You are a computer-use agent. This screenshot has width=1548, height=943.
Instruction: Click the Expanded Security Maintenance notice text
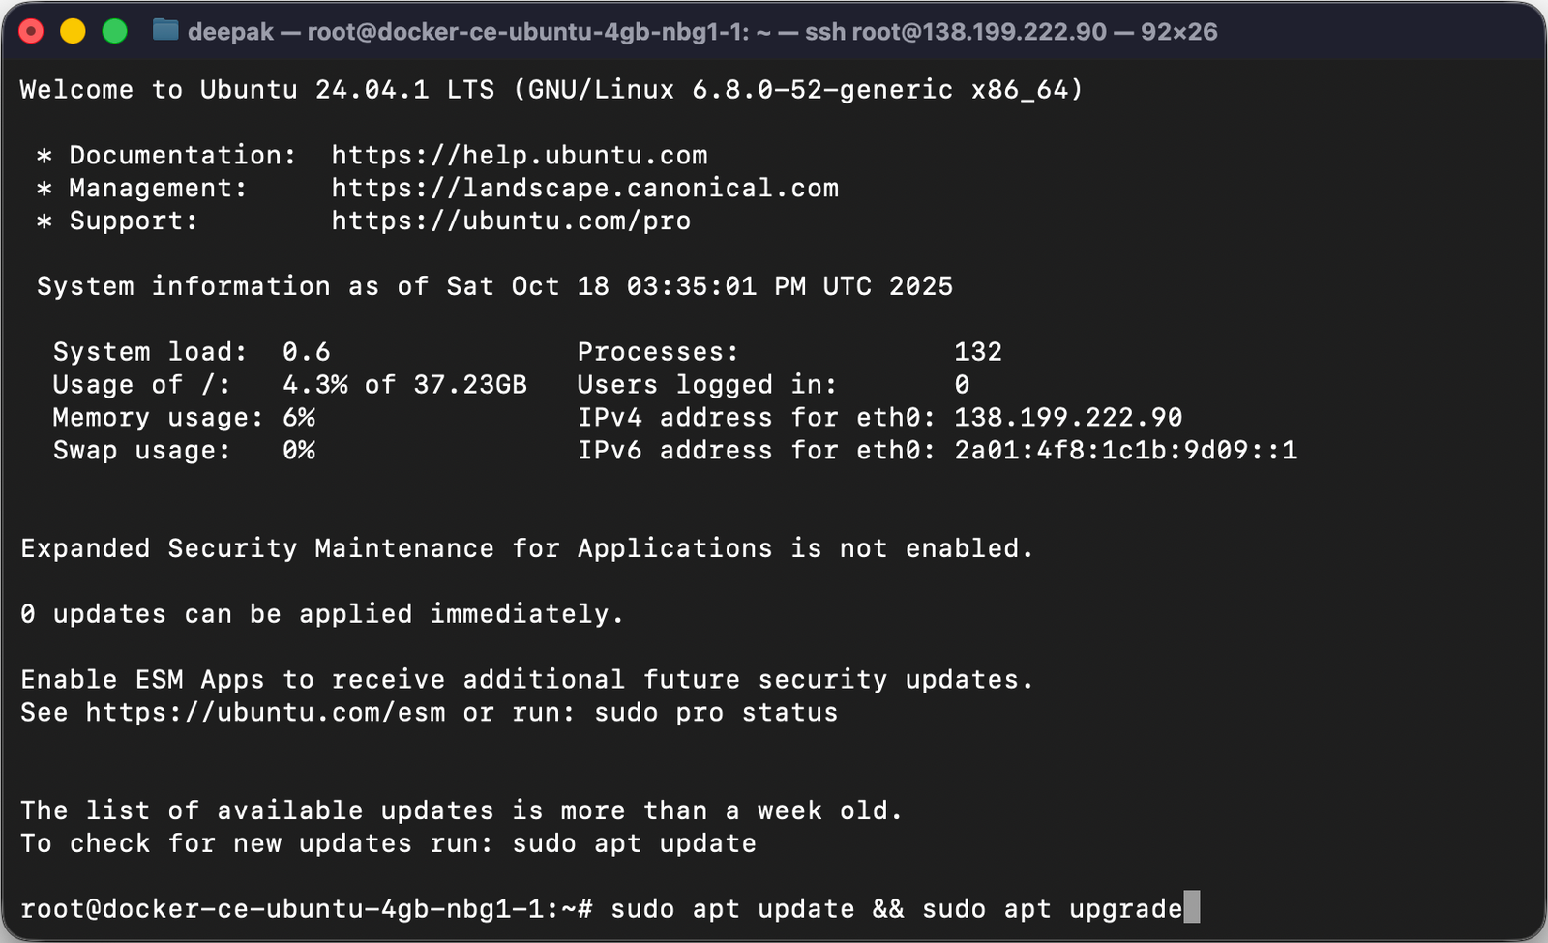[526, 547]
